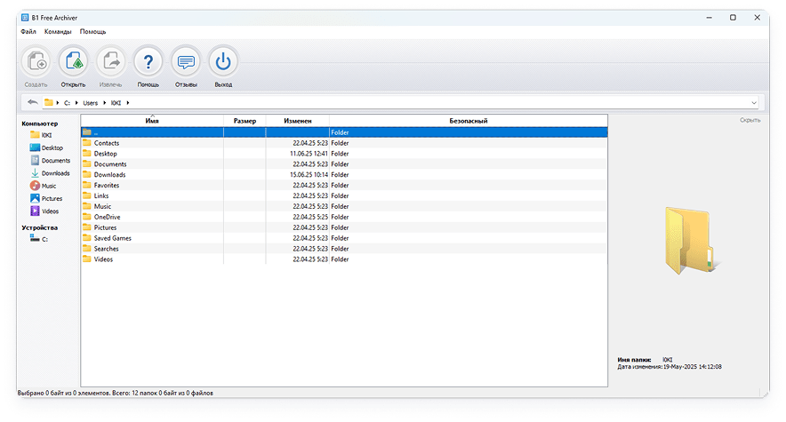Click the B1 Free Archiver title bar icon
The width and height of the screenshot is (786, 422).
pos(25,18)
